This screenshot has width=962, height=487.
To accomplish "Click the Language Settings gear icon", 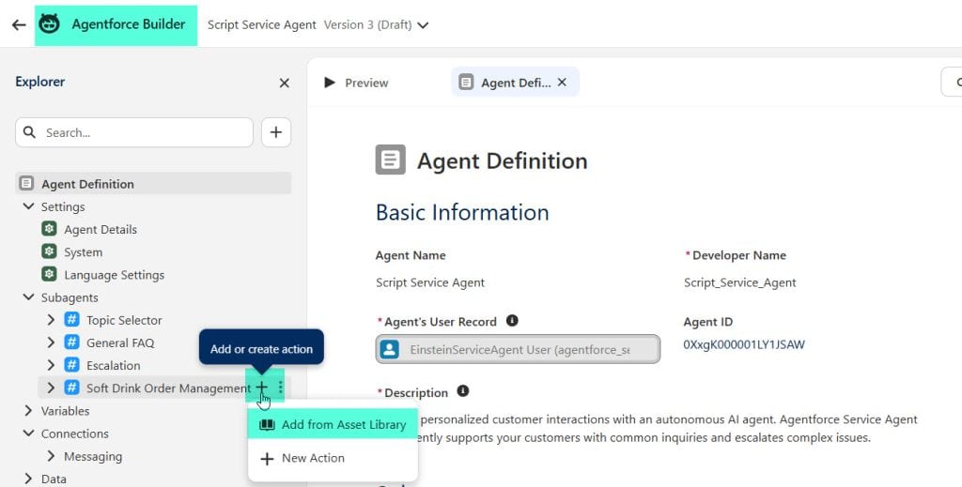I will [49, 274].
